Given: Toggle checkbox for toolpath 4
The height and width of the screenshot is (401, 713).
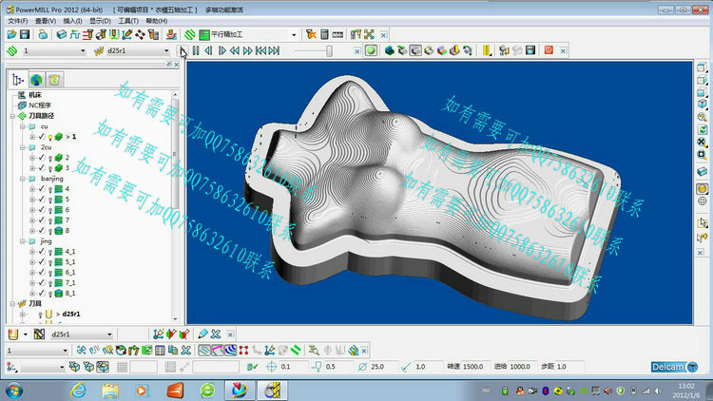Looking at the screenshot, I should pos(42,189).
